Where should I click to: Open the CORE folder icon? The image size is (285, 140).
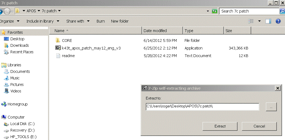(58, 40)
